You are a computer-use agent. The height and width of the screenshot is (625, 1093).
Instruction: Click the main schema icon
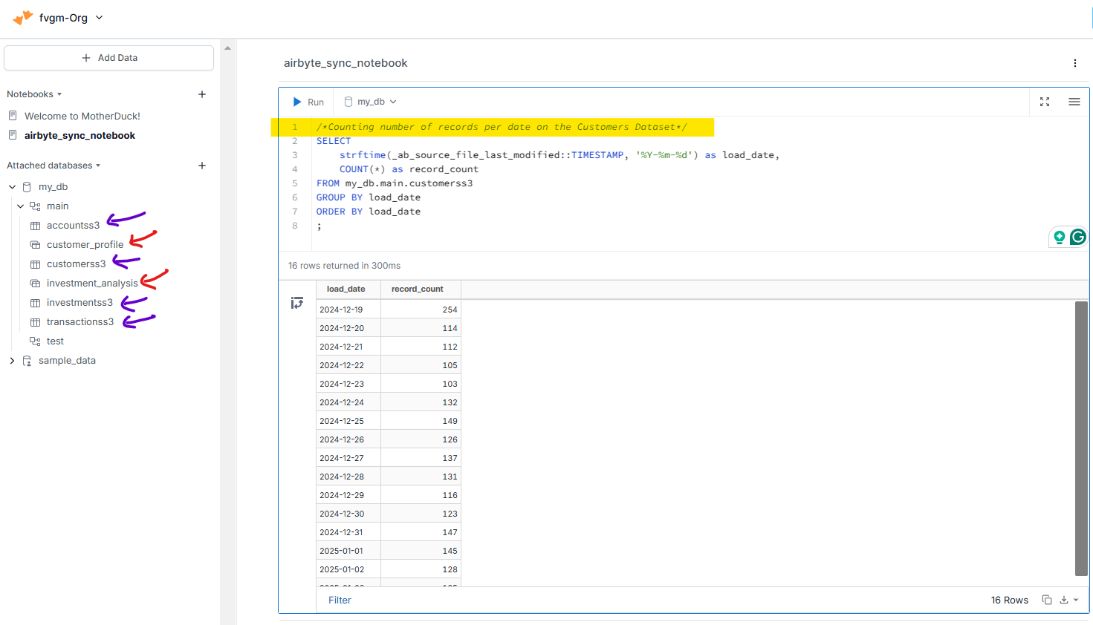(35, 206)
